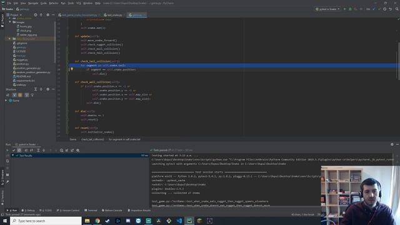The image size is (400, 225).
Task: Open test history clock icon in Run toolbar
Action: click(x=61, y=150)
